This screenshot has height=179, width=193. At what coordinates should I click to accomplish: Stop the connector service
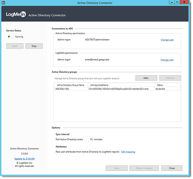(34, 46)
